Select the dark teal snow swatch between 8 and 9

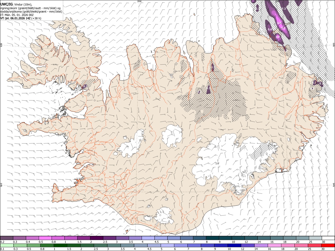(x=212, y=238)
